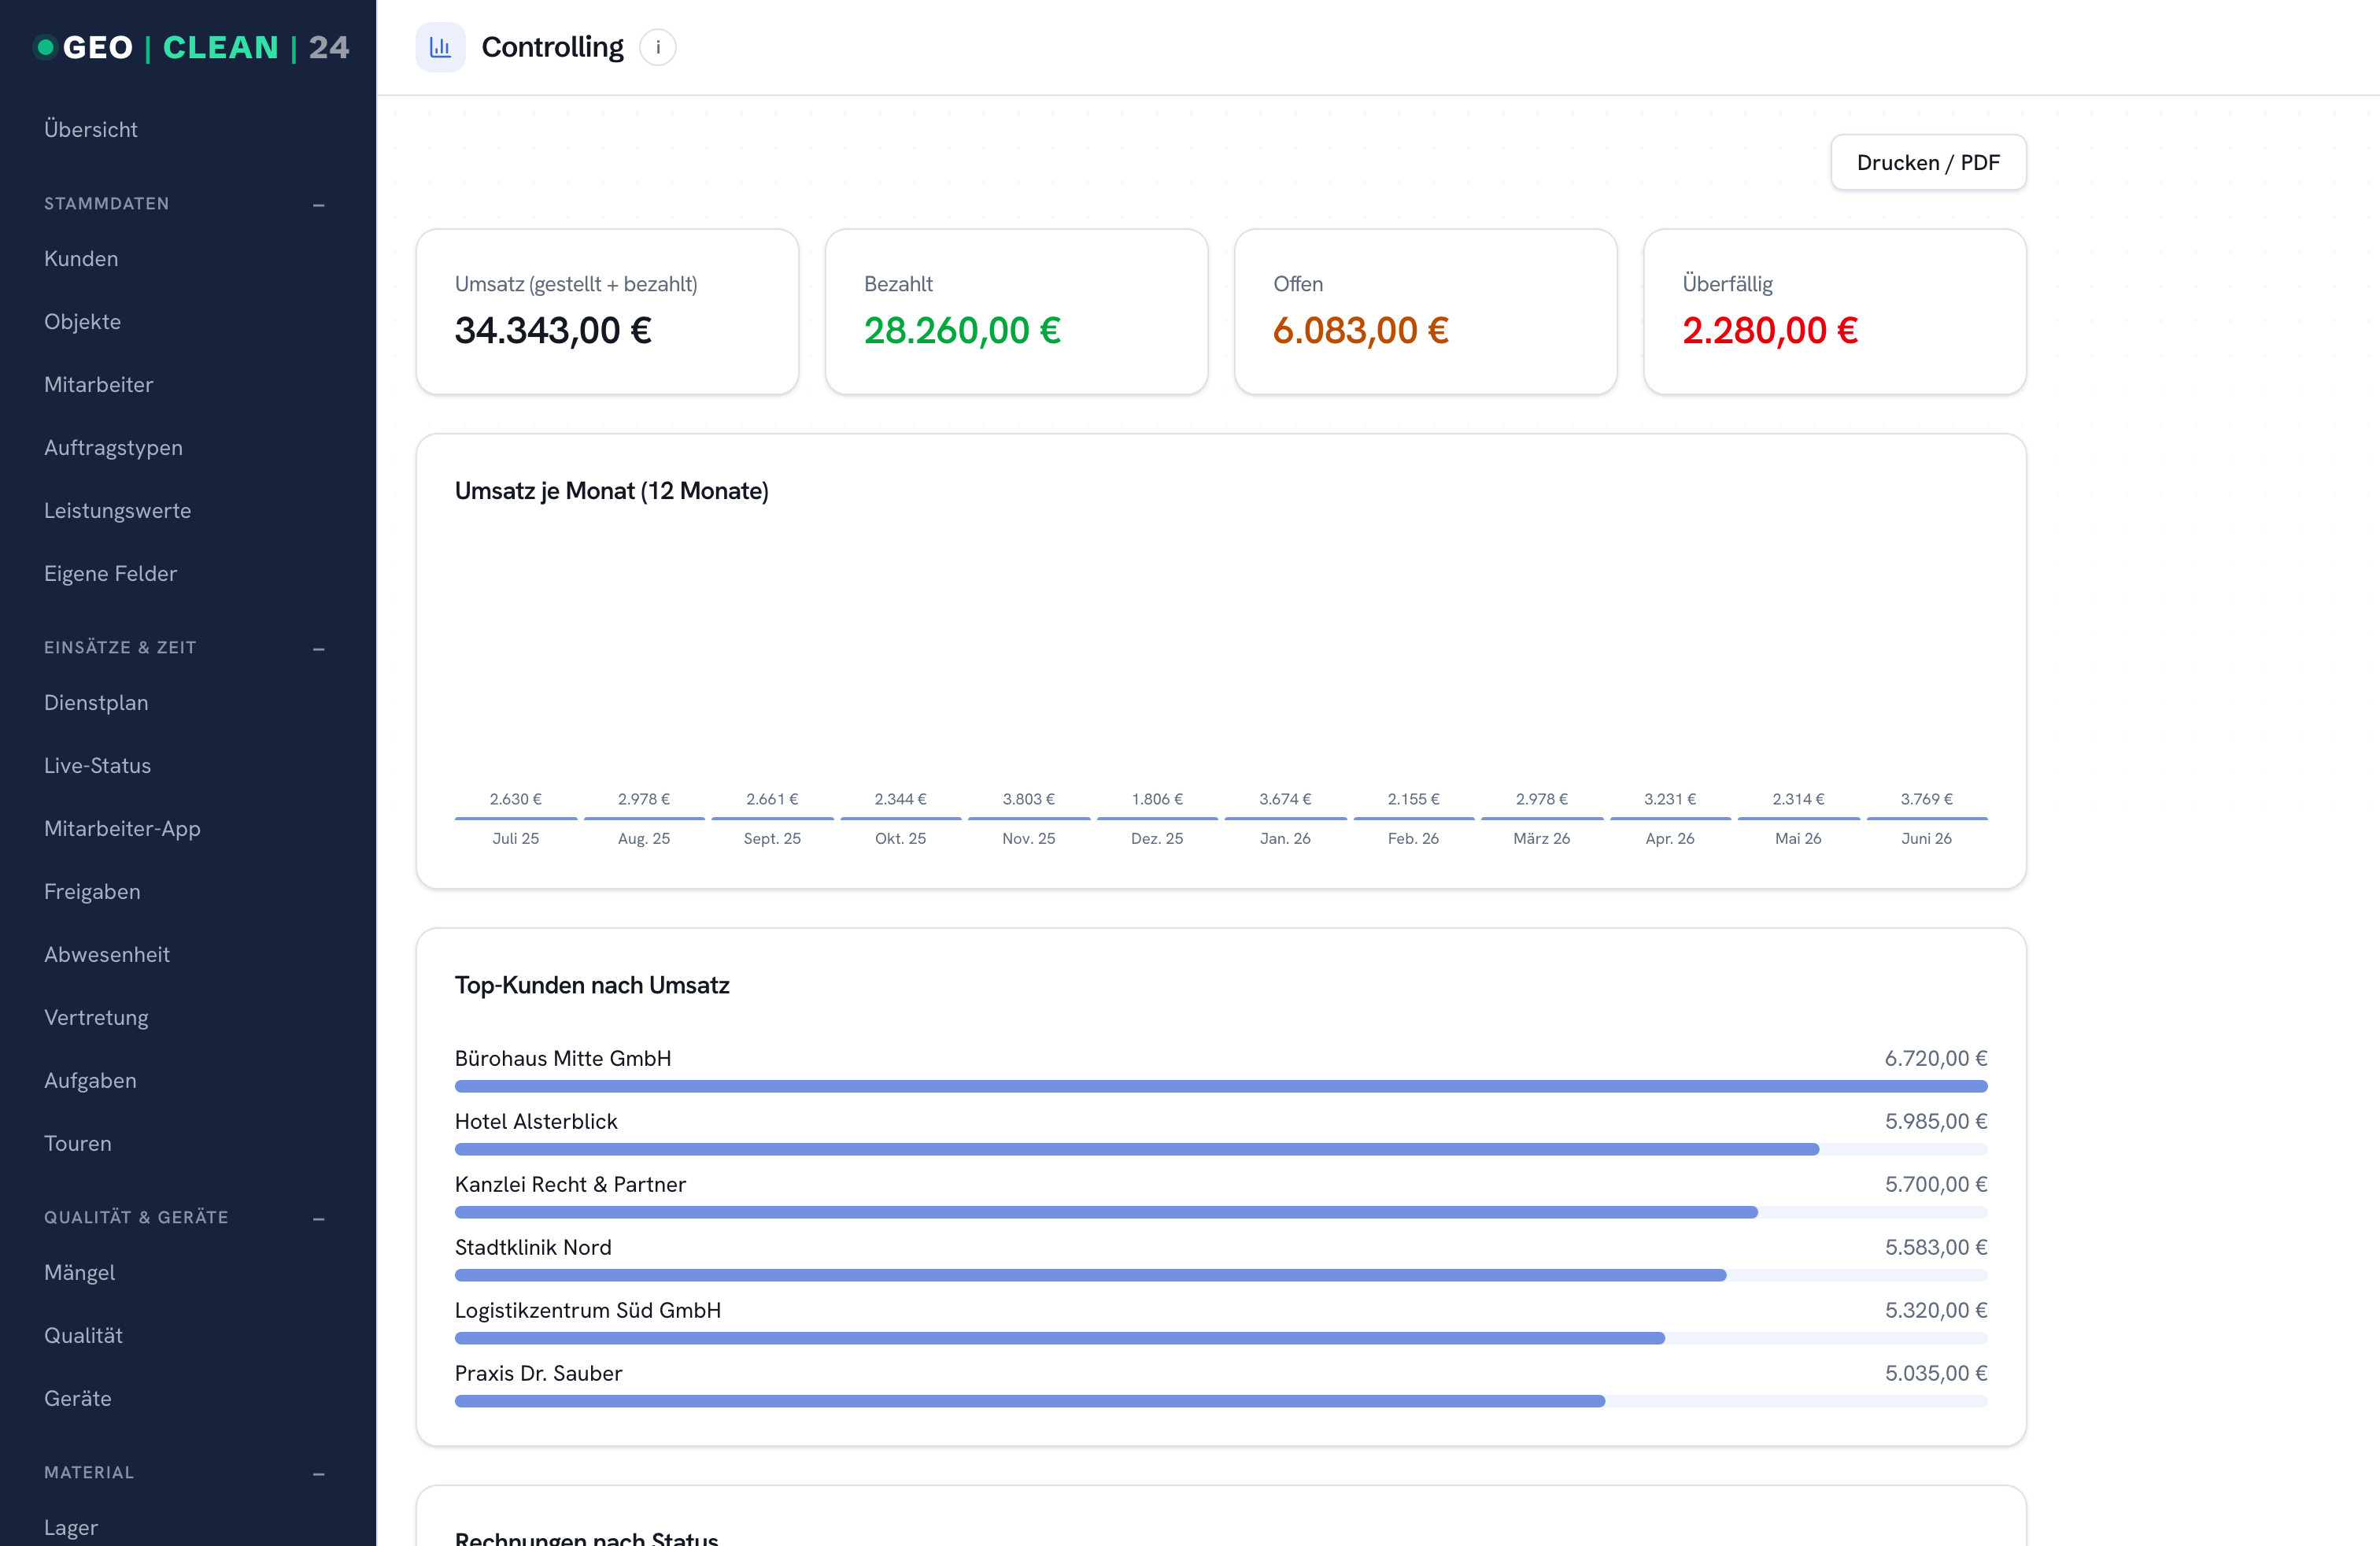Click the amount 5.035,00 € for Praxis Dr. Sauber
Viewport: 2380px width, 1546px height.
tap(1936, 1373)
